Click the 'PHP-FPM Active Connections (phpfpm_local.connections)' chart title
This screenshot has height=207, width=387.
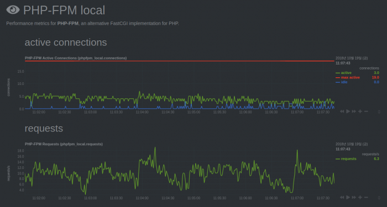[x=76, y=58]
